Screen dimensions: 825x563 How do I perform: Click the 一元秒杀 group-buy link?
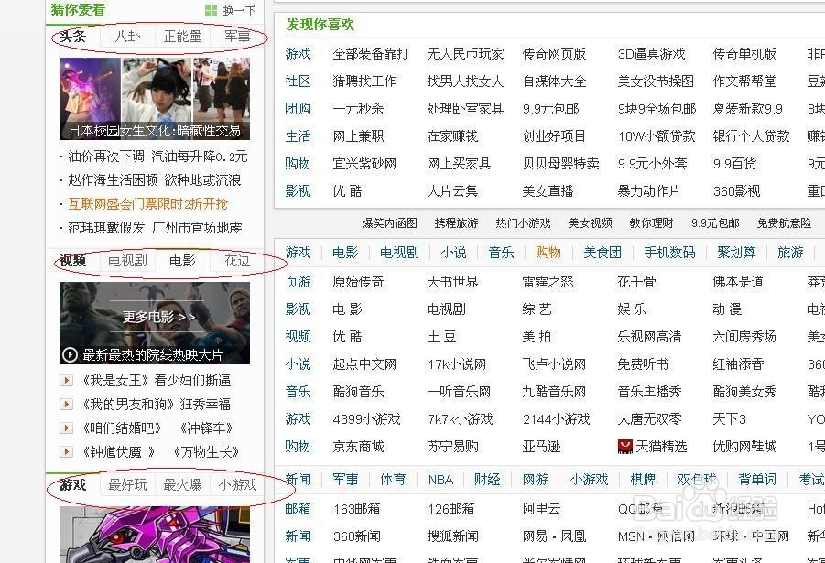point(358,109)
